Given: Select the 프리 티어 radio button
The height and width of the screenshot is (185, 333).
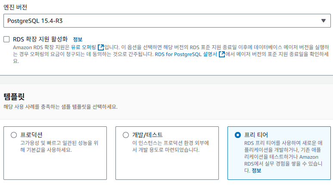Looking at the screenshot, I should (x=238, y=135).
